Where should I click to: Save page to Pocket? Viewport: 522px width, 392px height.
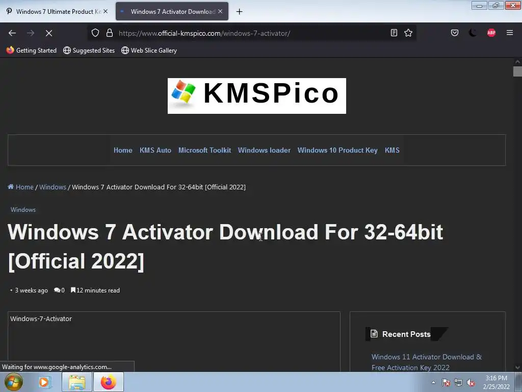click(x=454, y=33)
